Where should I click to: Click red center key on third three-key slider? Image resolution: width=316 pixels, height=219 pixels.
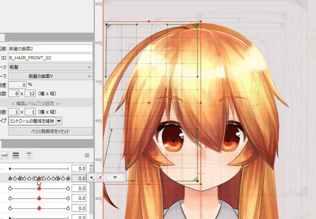[39, 208]
